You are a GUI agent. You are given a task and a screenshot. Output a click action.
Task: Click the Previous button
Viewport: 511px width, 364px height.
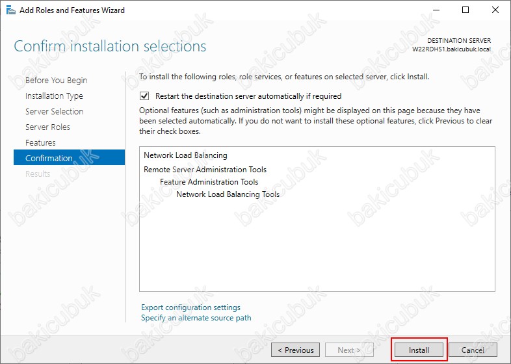pyautogui.click(x=296, y=350)
